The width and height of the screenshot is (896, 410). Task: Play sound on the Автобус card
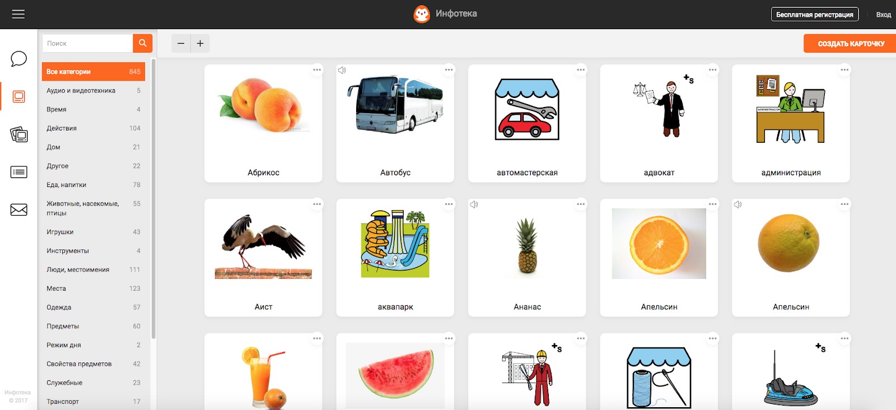342,70
